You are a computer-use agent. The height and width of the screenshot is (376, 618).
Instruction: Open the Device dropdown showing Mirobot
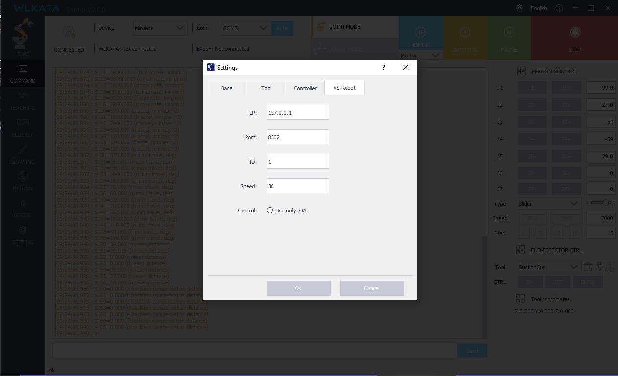(160, 28)
